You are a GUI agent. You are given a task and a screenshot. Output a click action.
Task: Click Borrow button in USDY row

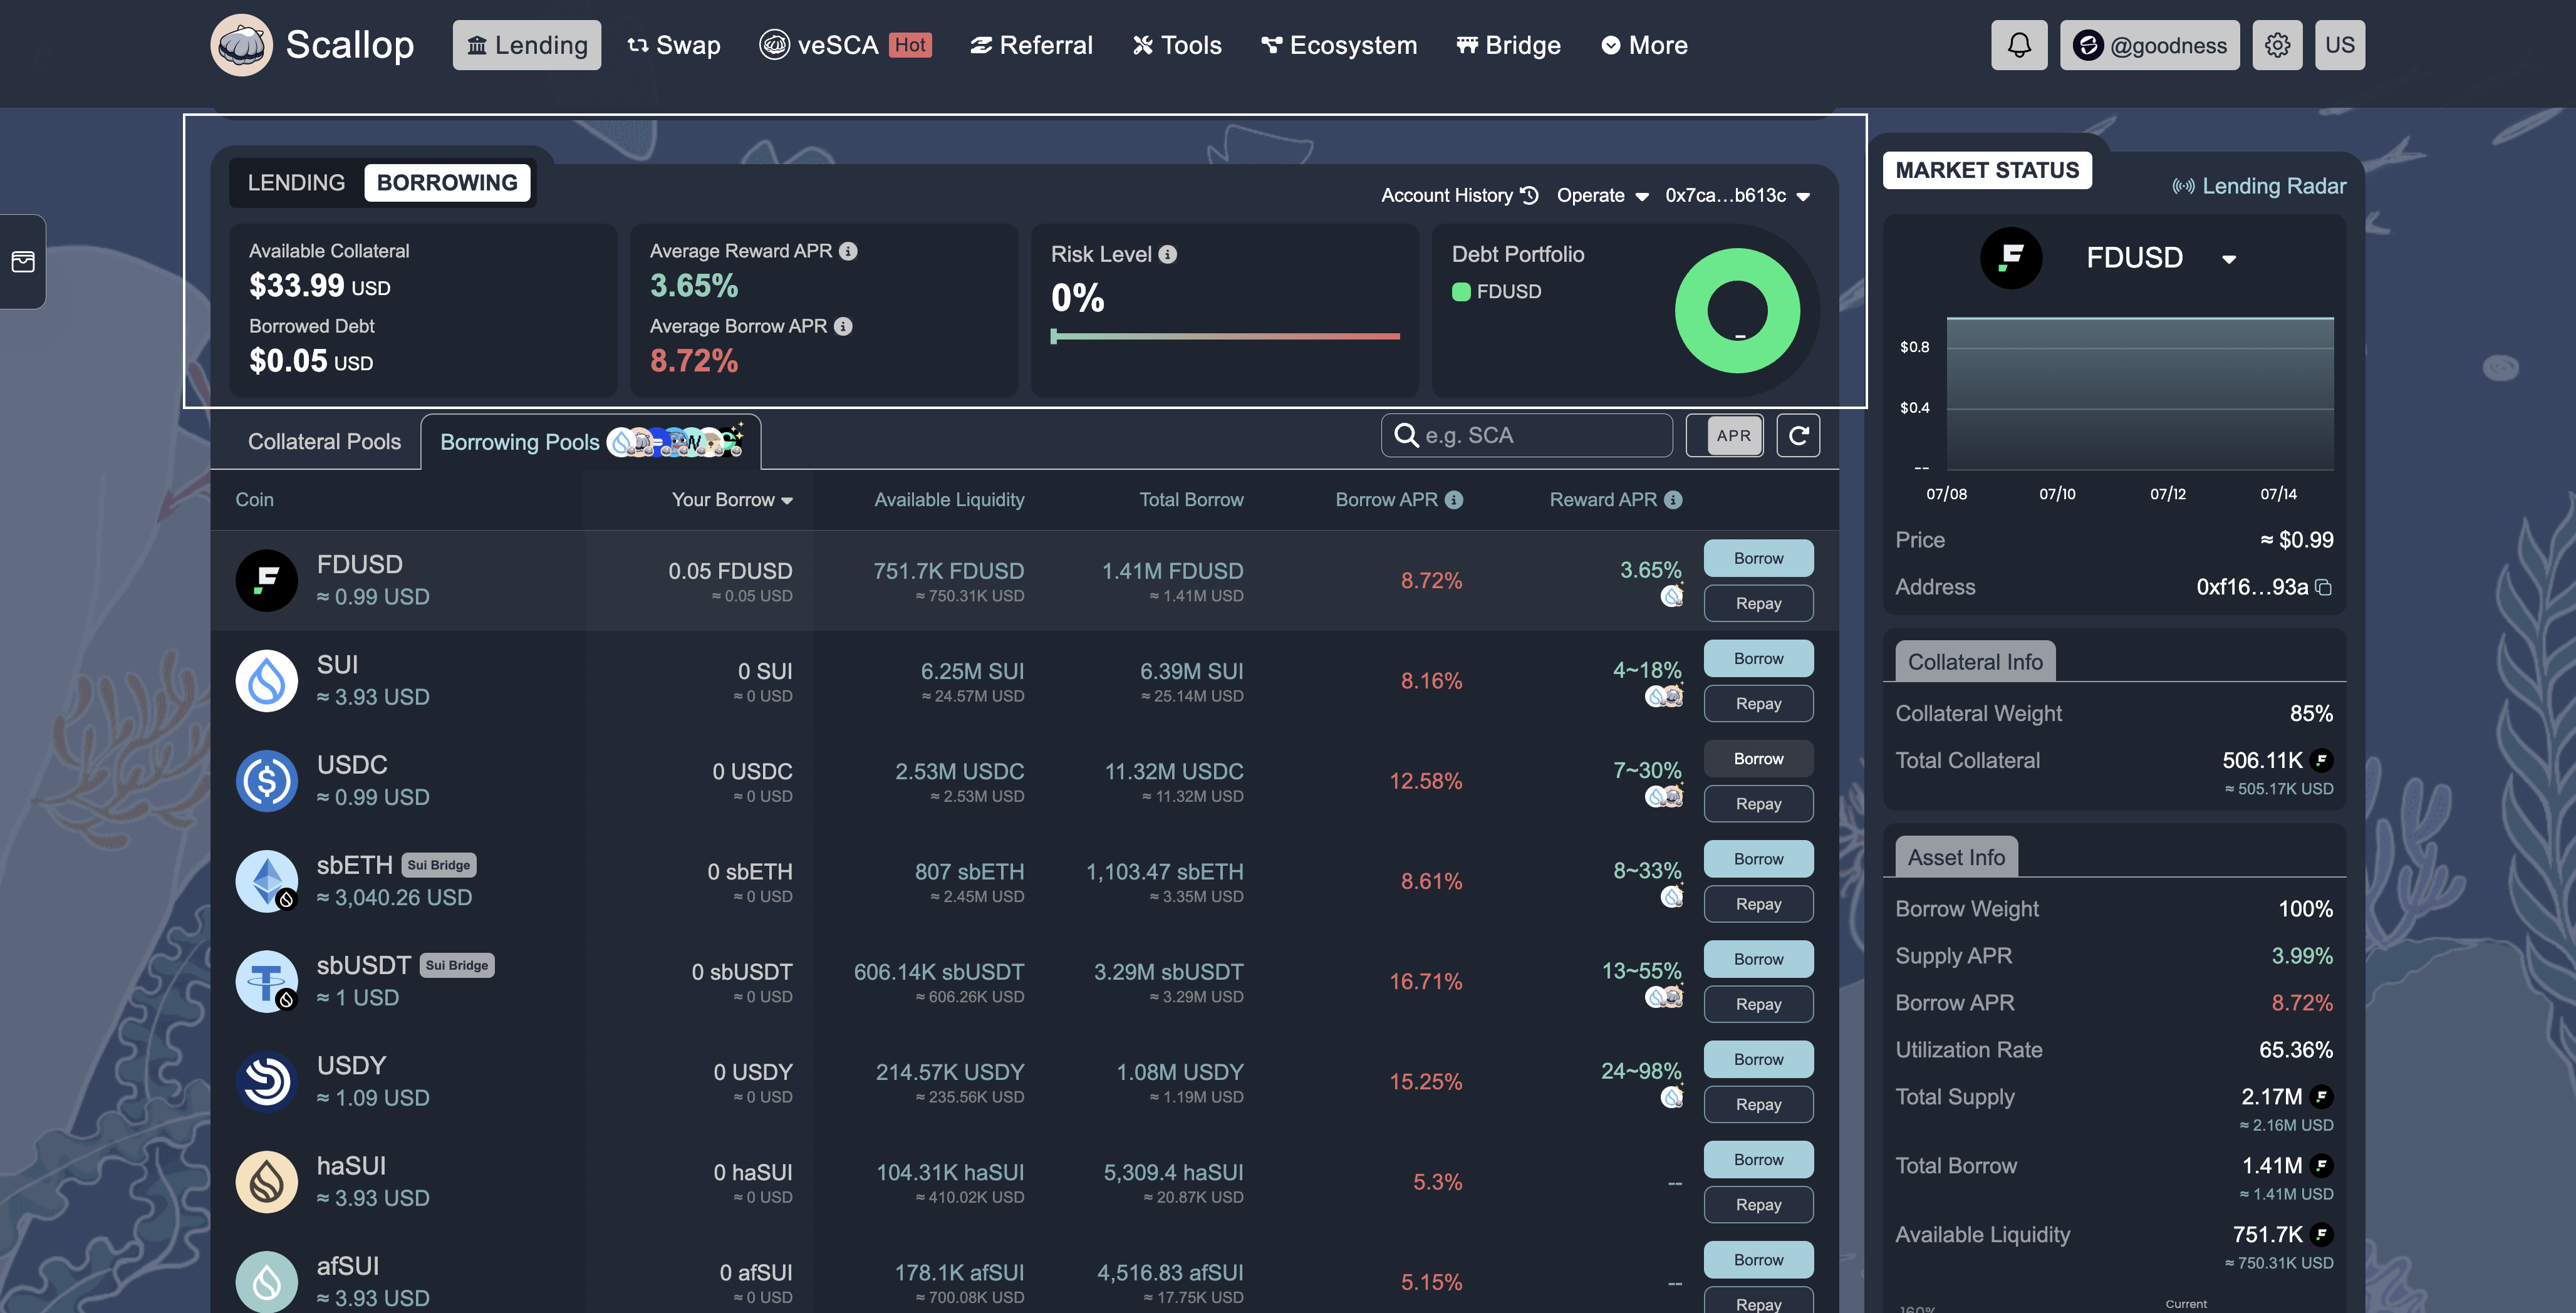pos(1758,1059)
